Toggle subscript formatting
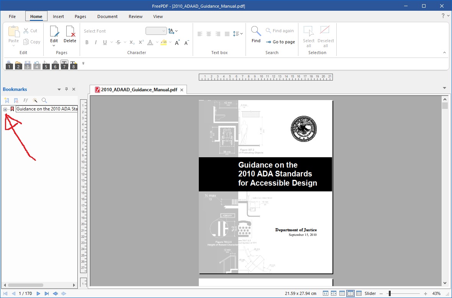Viewport: 452px width, 298px height. point(132,43)
